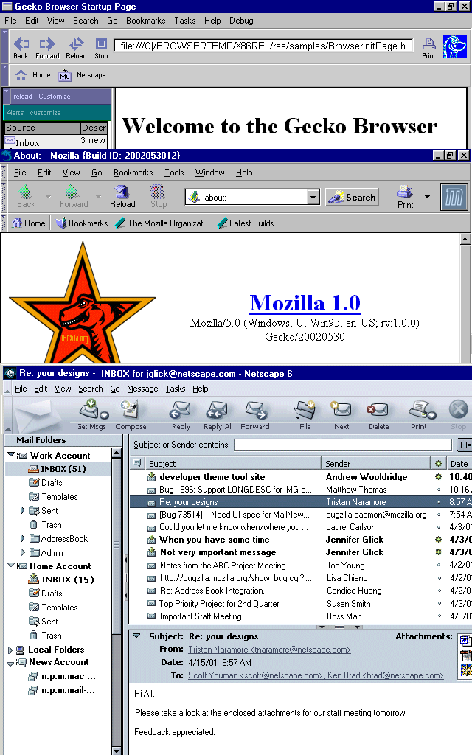Expand the Local Folders account
Viewport: 472px width, 755px height.
10,650
